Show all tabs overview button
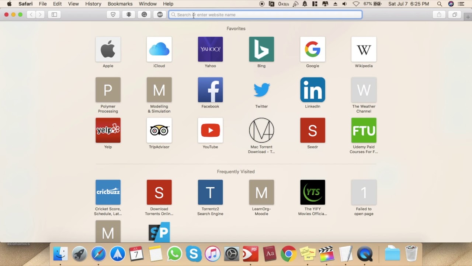Viewport: 472px width, 266px height. pos(455,15)
